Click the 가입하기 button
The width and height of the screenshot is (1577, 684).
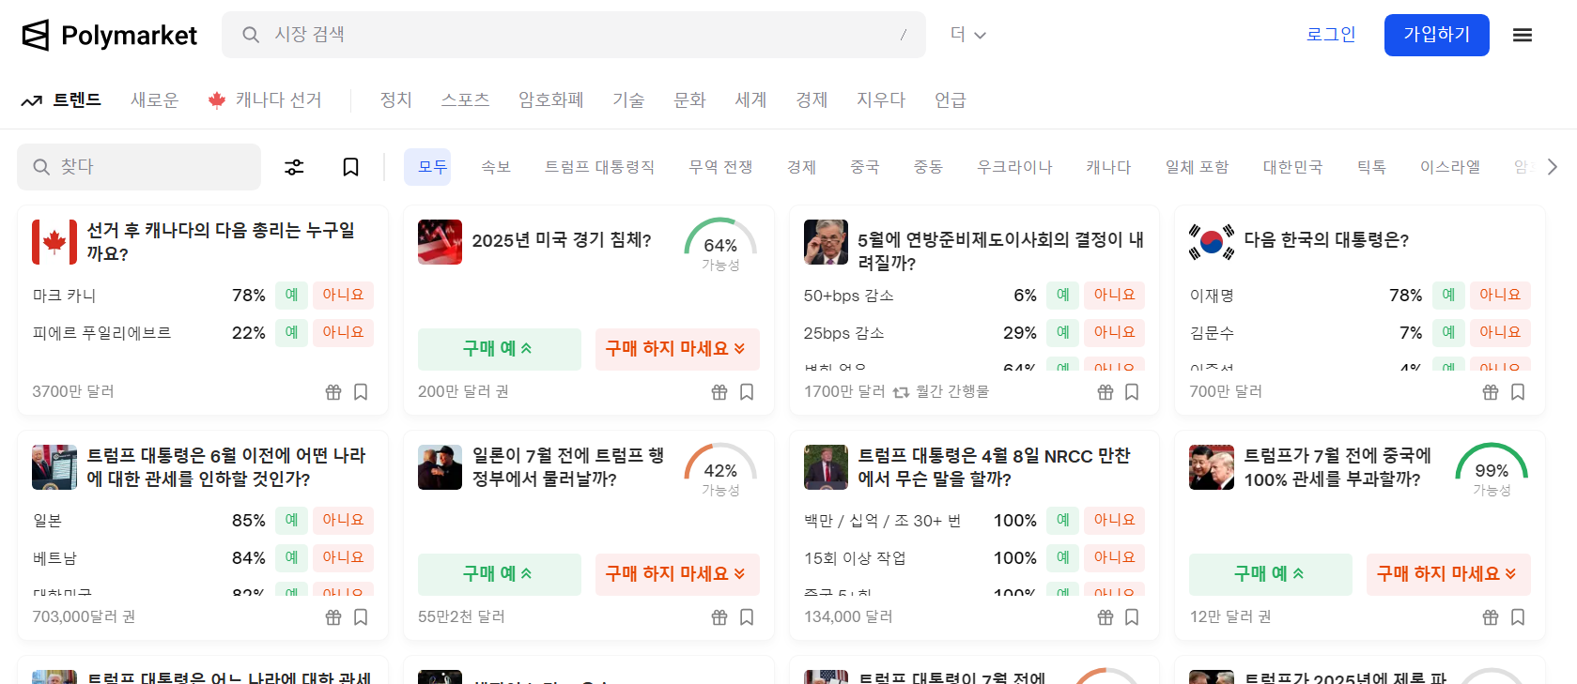point(1437,35)
